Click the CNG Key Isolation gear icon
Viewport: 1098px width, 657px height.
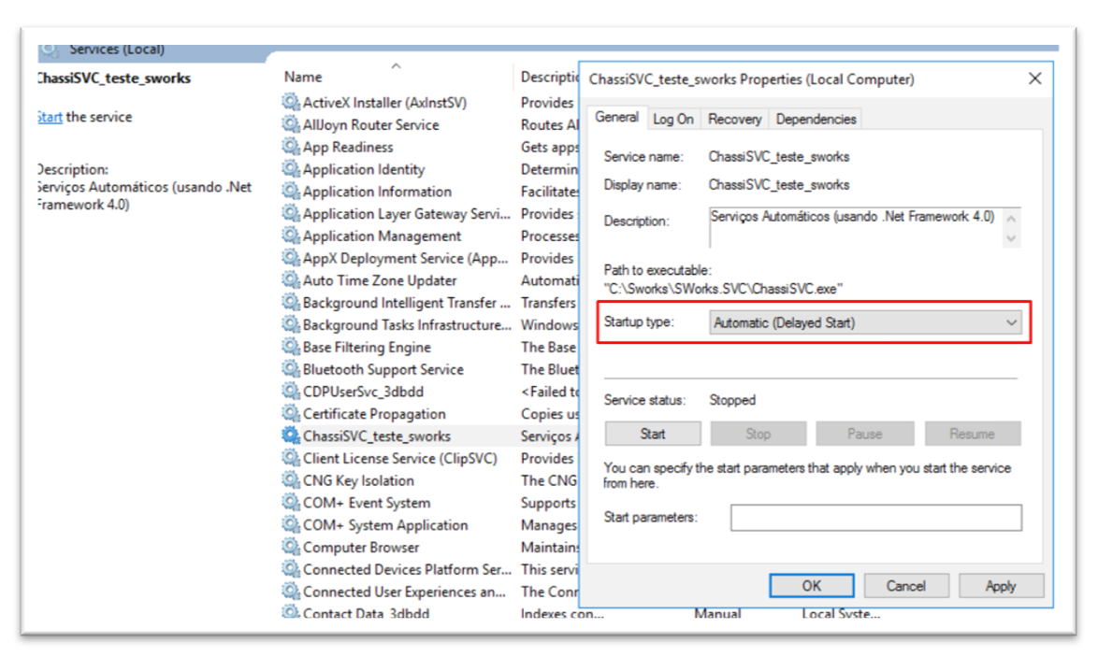[291, 480]
